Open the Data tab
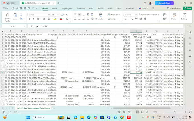This screenshot has width=194, height=121. (91, 8)
